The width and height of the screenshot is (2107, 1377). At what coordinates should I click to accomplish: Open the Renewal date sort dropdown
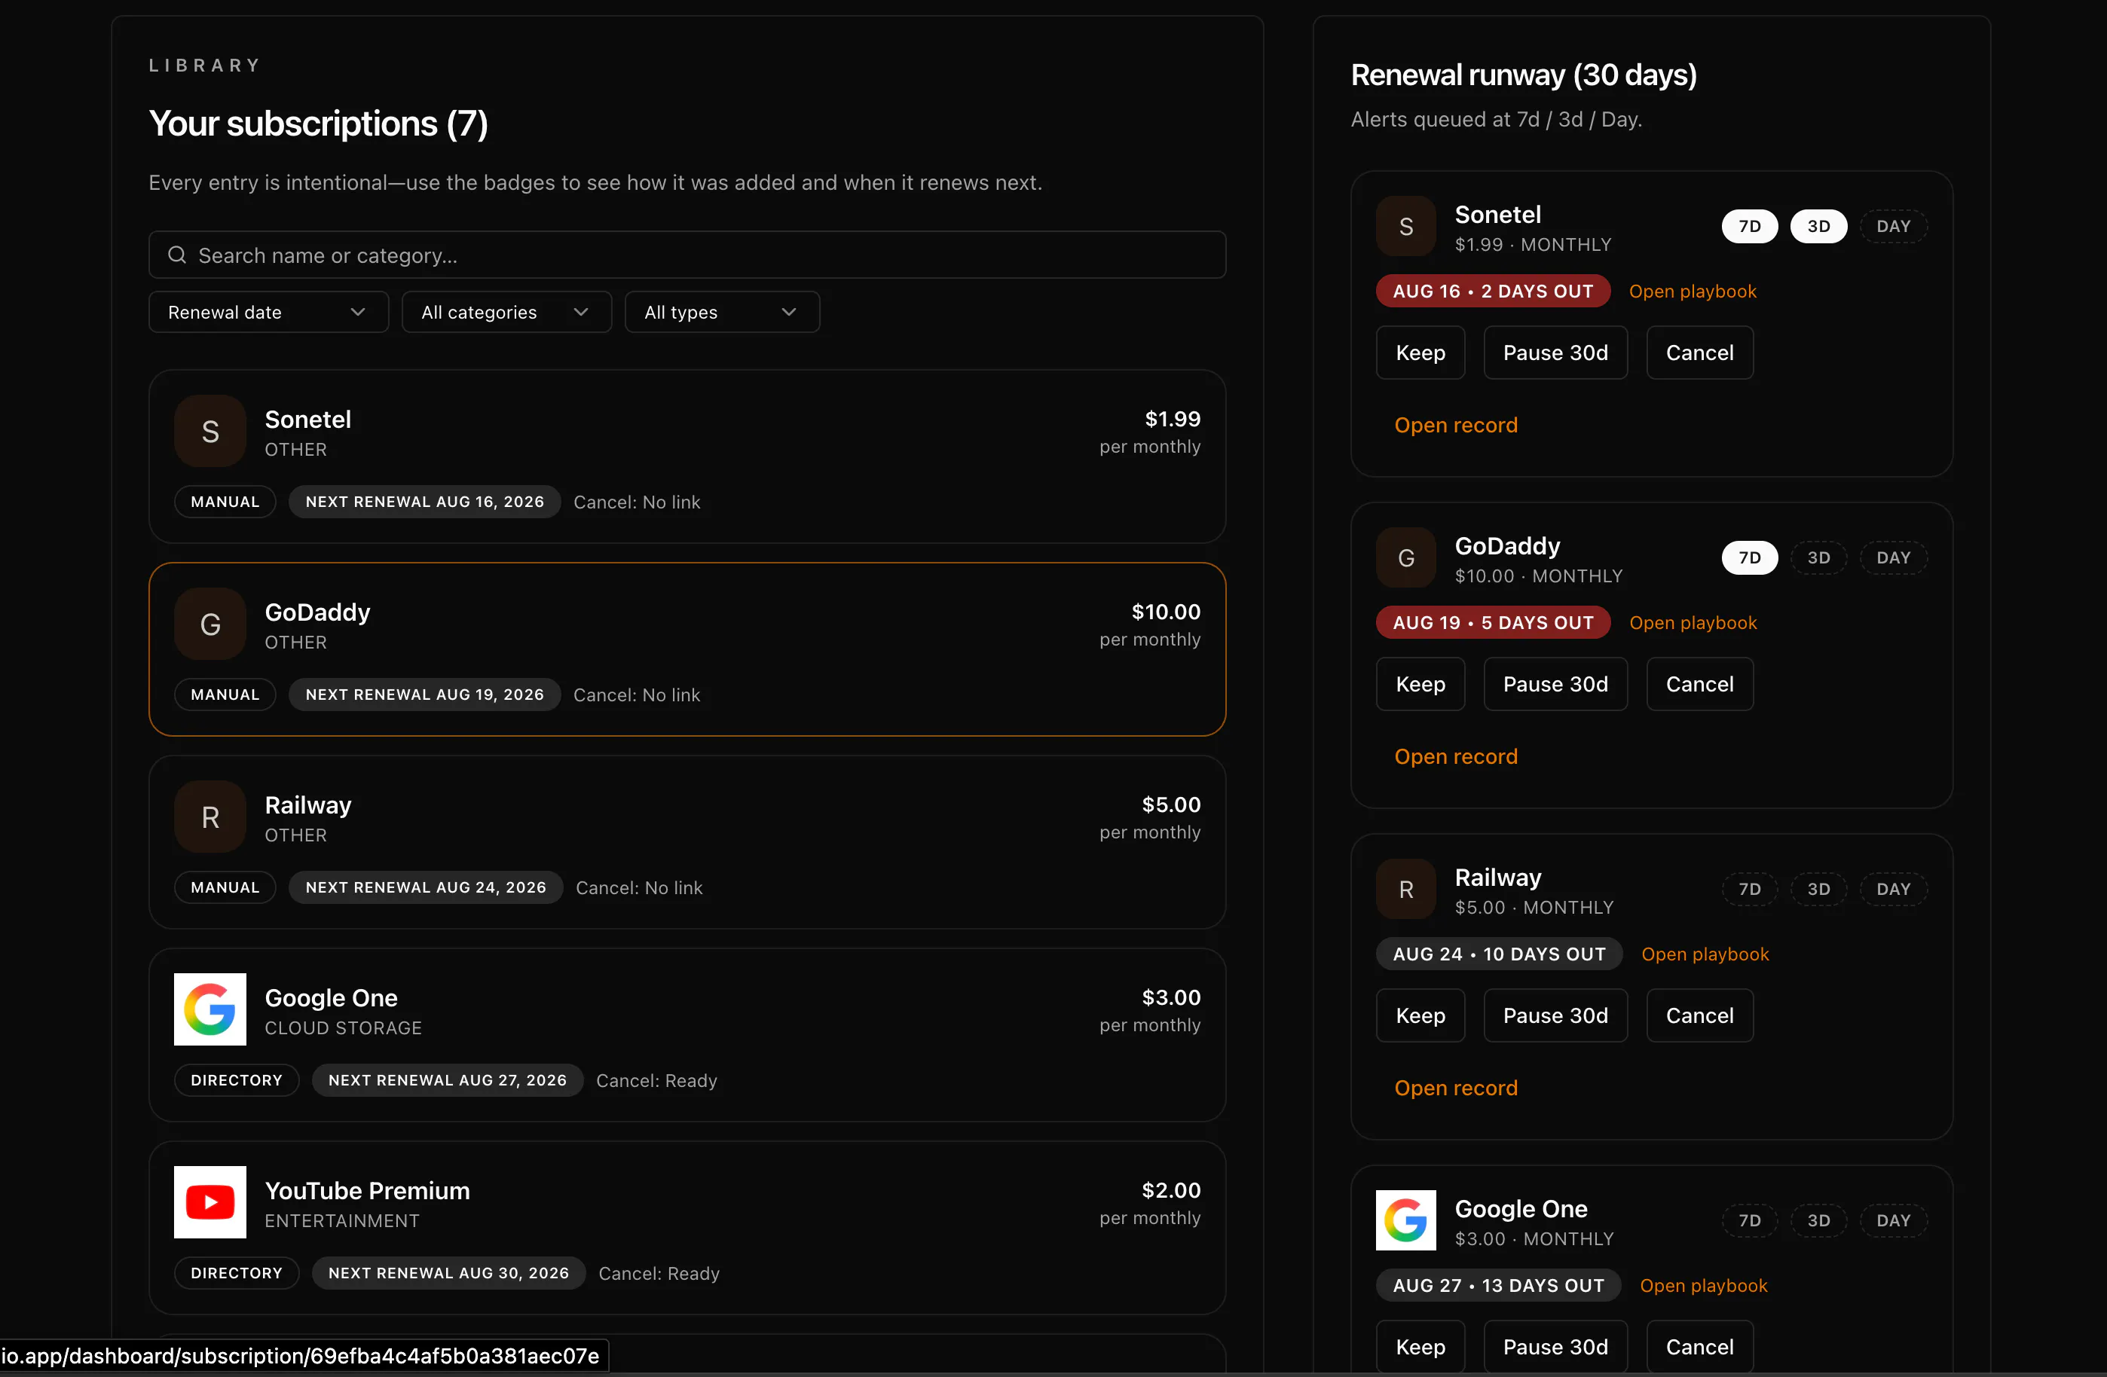coord(268,313)
